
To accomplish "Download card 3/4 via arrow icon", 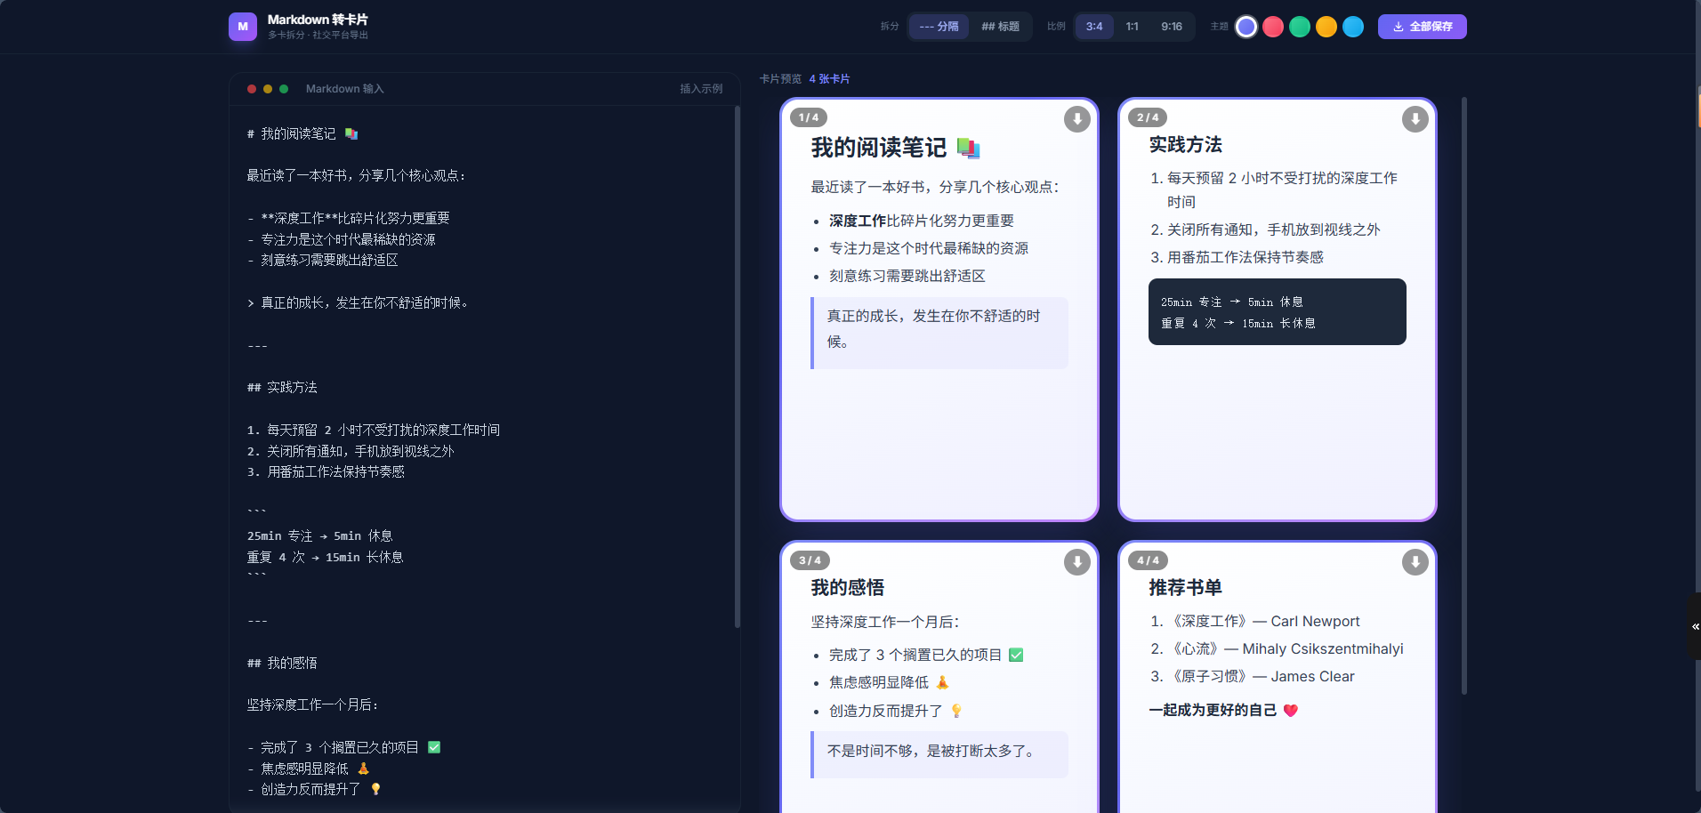I will click(x=1076, y=562).
